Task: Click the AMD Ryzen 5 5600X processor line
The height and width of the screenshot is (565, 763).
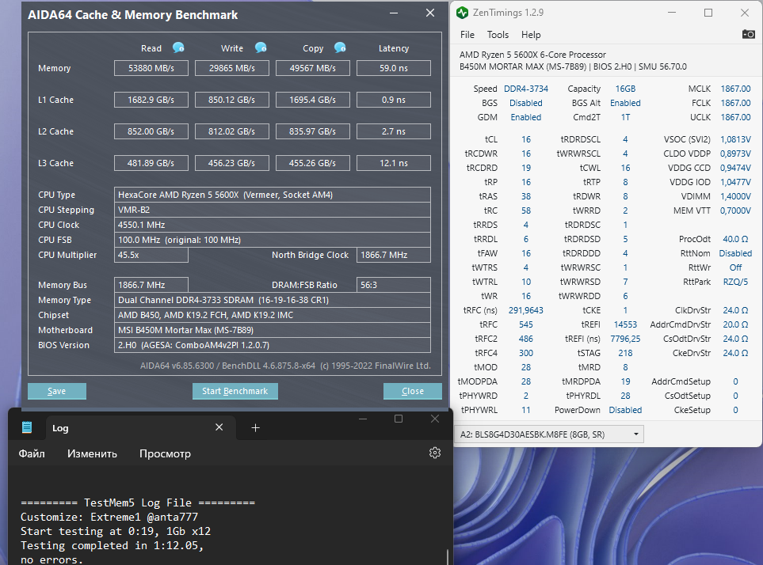Action: (x=533, y=55)
